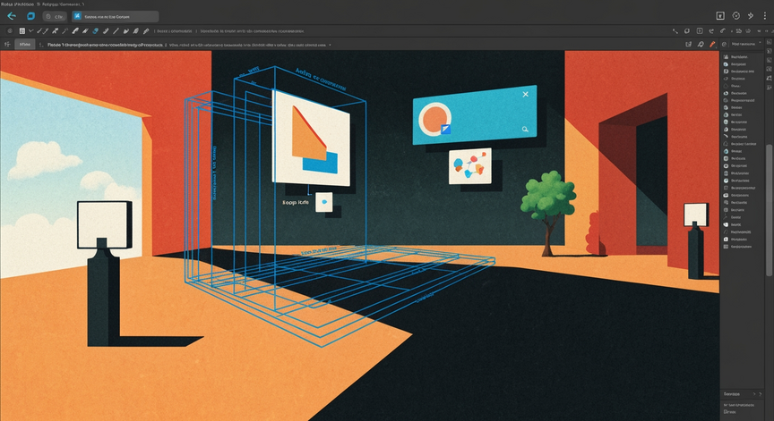The image size is (774, 421).
Task: Select the blue highlighted tool in the tools row
Action: point(95,31)
